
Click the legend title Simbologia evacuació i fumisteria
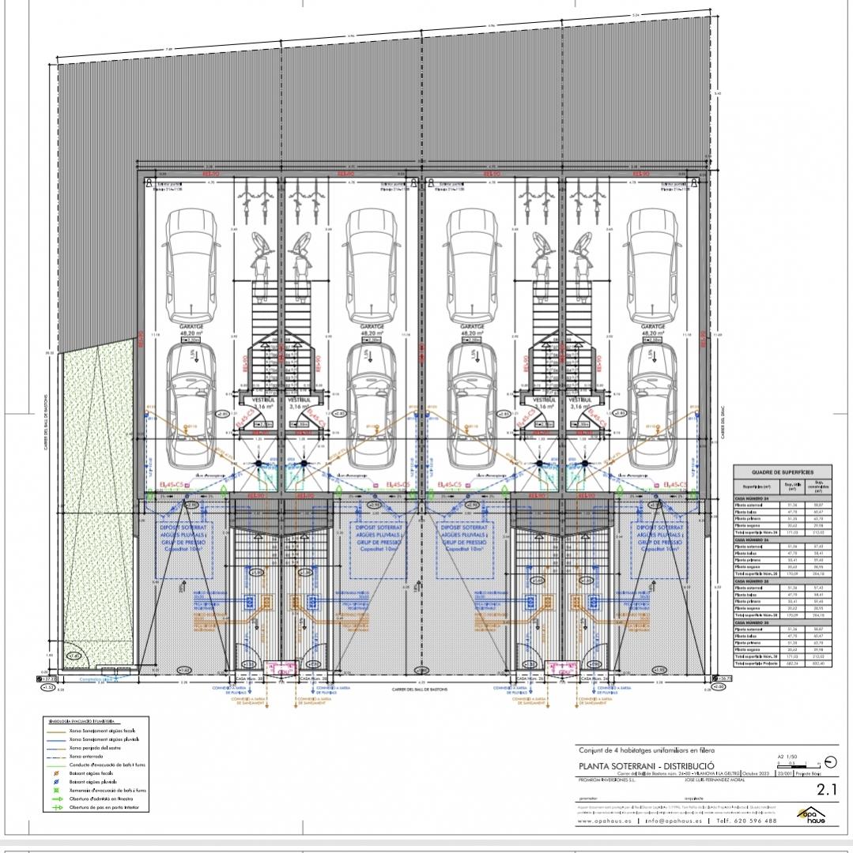coord(83,722)
